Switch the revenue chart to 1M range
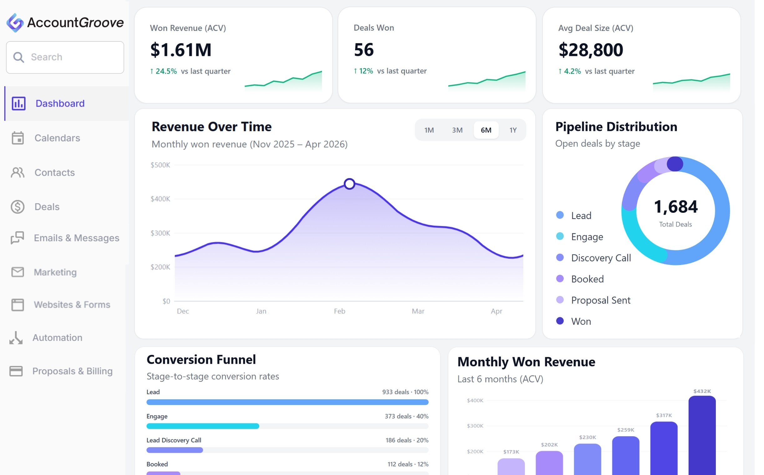The image size is (764, 475). 429,130
